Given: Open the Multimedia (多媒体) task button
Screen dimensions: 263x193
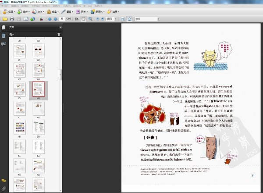Looking at the screenshot, I should [x=97, y=11].
